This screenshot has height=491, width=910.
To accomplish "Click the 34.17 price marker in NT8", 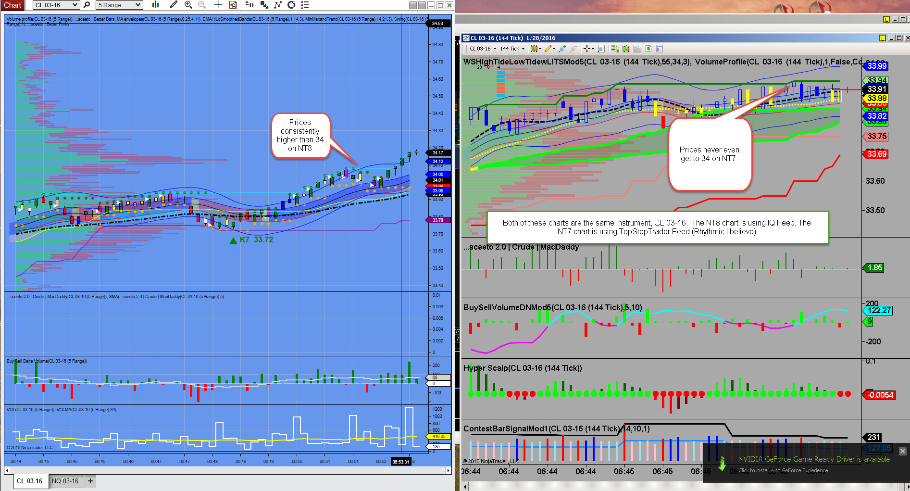I will 438,153.
